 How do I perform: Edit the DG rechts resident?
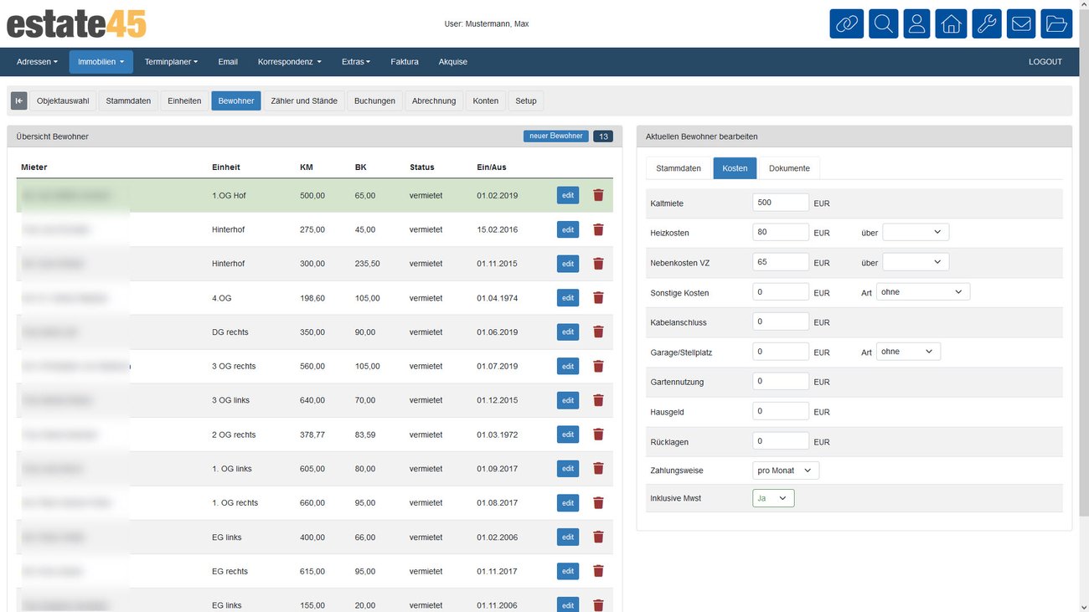pos(568,332)
